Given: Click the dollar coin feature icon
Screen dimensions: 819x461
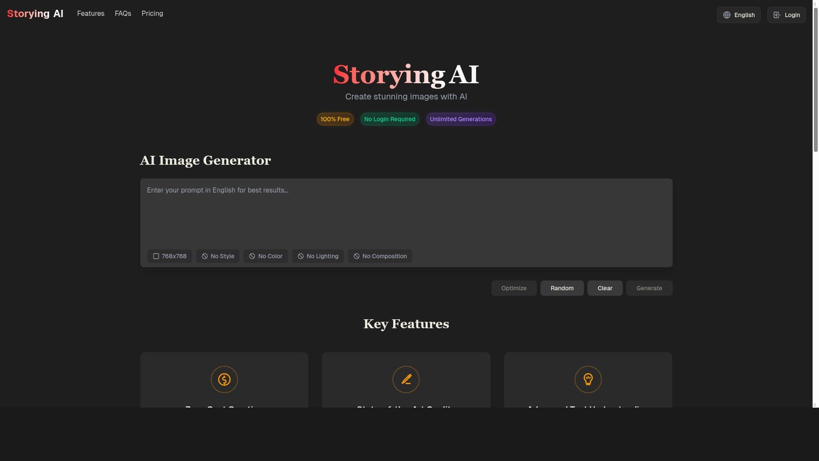Looking at the screenshot, I should coord(224,379).
